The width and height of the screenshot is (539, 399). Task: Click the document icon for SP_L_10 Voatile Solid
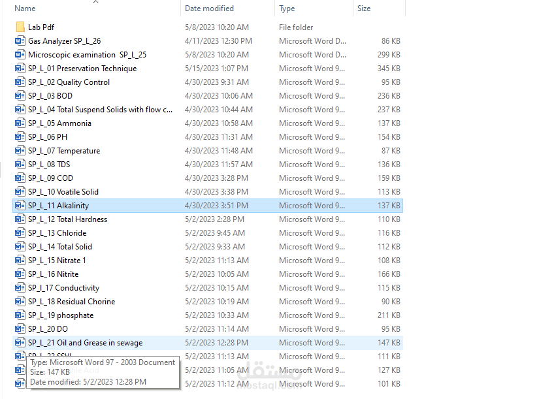20,192
